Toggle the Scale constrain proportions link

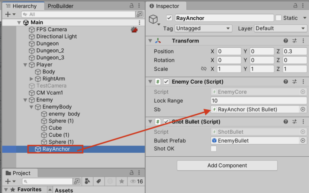point(203,69)
